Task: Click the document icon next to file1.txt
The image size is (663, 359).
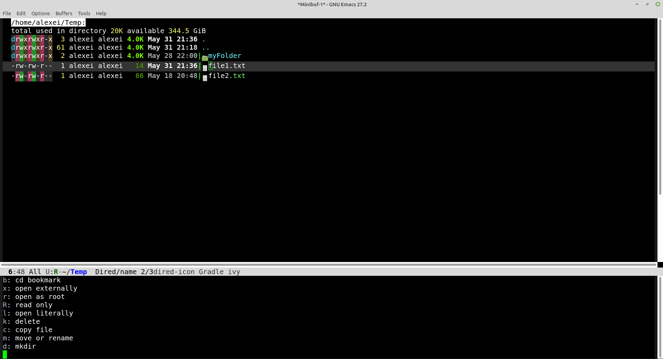Action: tap(204, 67)
